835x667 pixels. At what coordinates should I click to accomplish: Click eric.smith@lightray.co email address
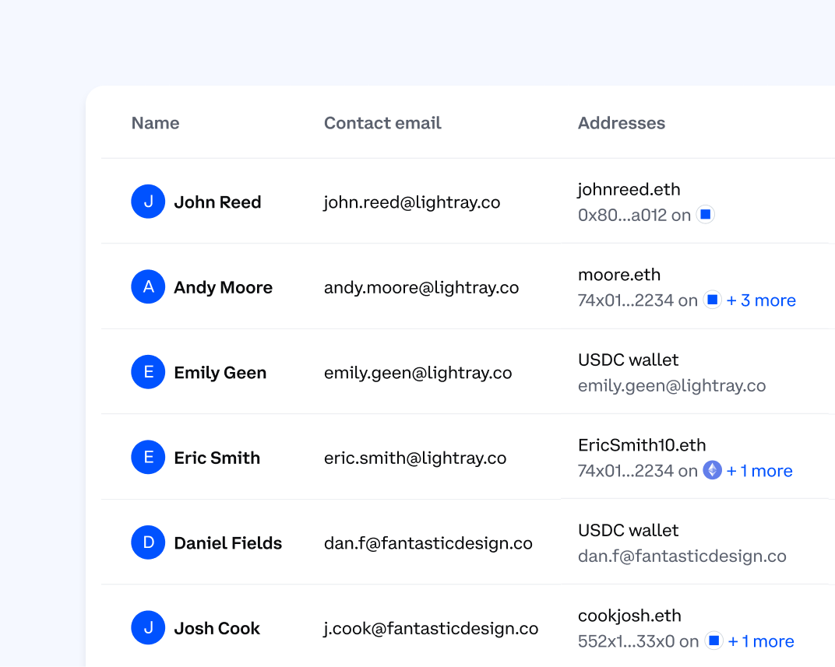click(x=414, y=458)
